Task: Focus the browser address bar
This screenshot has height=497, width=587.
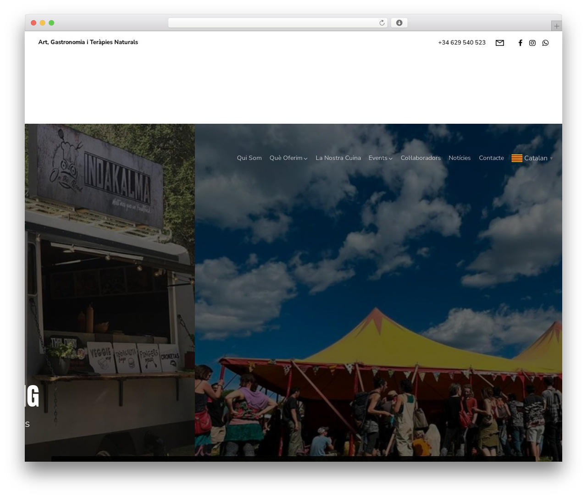Action: click(x=277, y=23)
